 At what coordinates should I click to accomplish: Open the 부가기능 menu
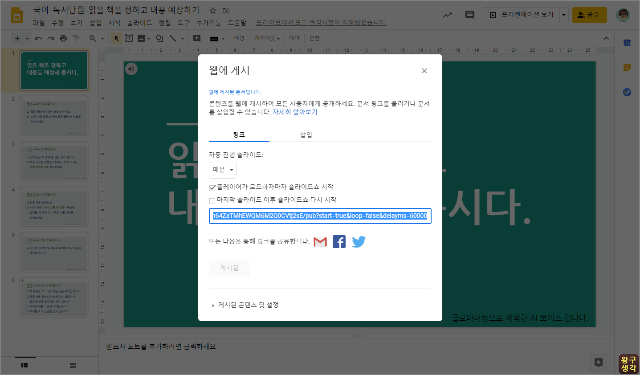click(209, 23)
